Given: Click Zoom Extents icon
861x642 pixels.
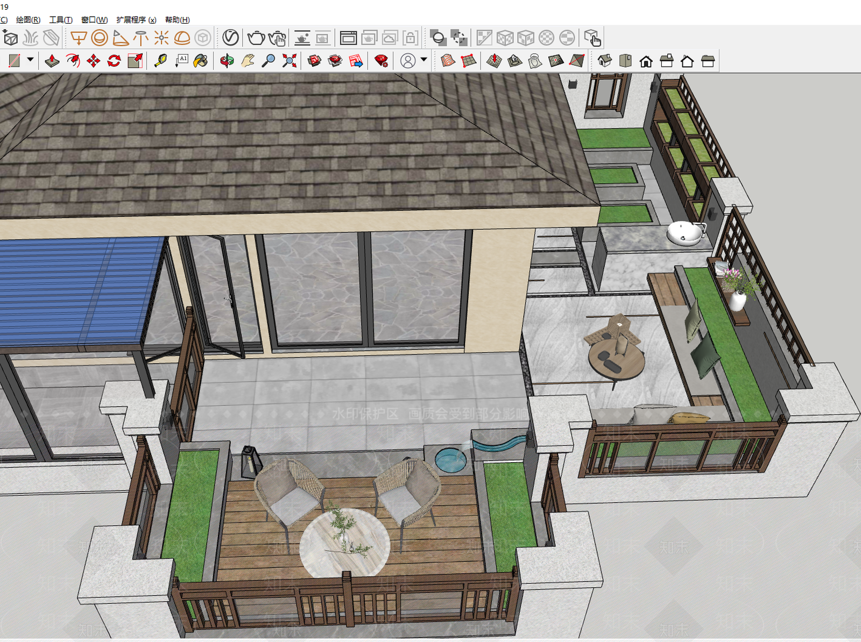Looking at the screenshot, I should click(290, 61).
